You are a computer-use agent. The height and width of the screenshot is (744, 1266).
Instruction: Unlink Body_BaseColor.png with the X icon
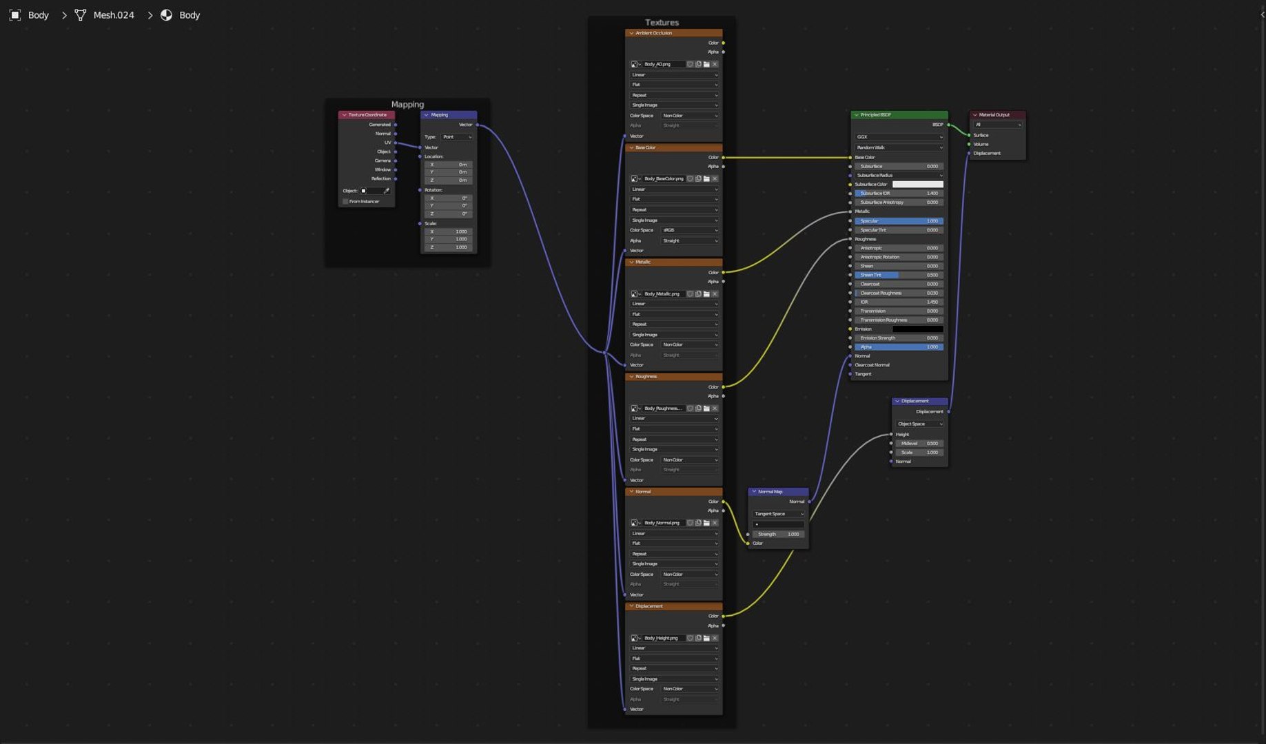coord(715,178)
